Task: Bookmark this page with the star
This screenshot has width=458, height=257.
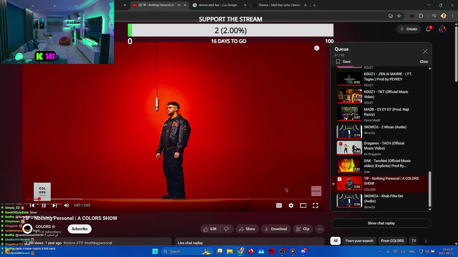Action: click(399, 16)
